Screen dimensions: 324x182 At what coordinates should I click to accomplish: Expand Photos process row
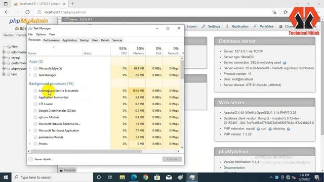pos(30,144)
